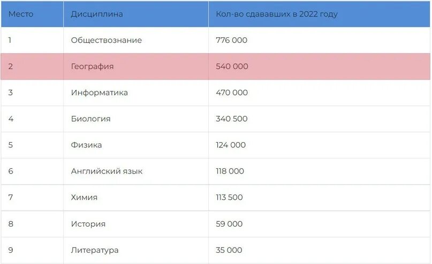
Task: Click the 59 000 count cell
Action: click(x=320, y=224)
